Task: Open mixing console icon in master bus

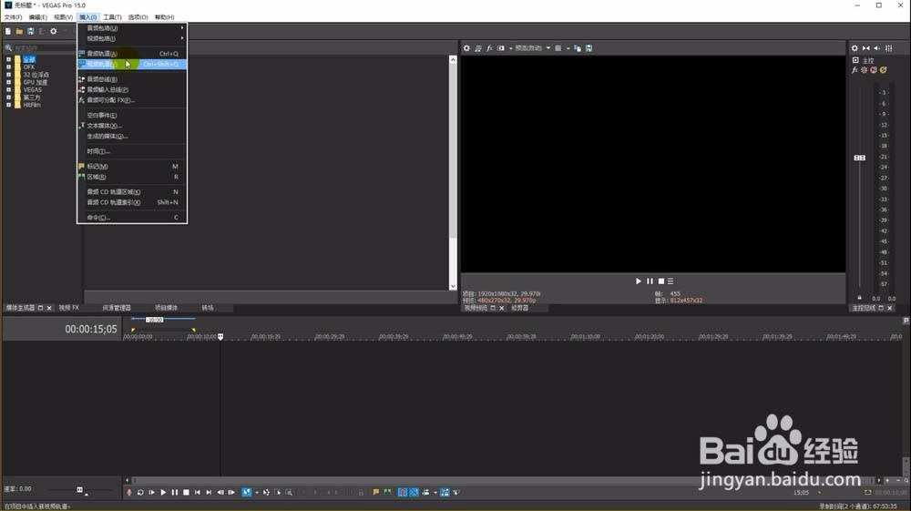Action: pos(888,48)
